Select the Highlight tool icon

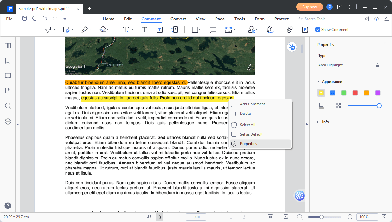(x=48, y=30)
